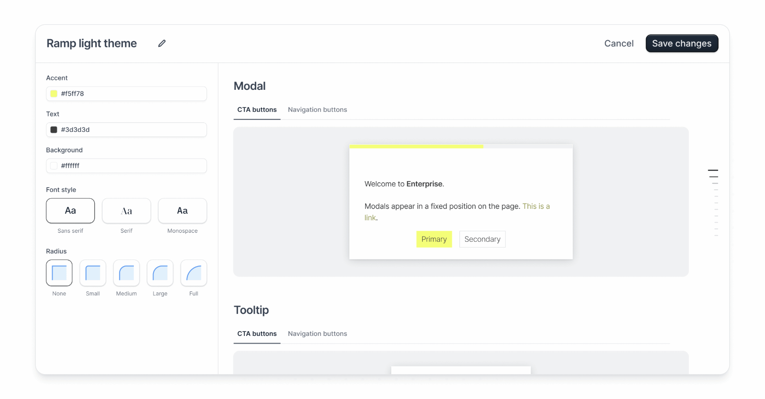This screenshot has width=765, height=399.
Task: Open Tooltip section's Navigation buttons tab
Action: click(317, 334)
